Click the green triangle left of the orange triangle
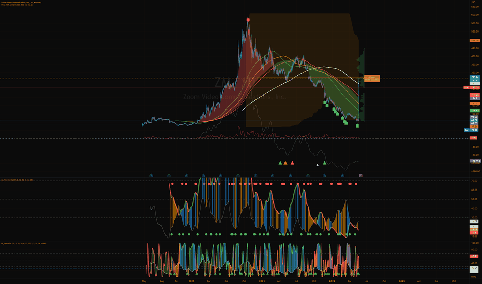 point(280,163)
